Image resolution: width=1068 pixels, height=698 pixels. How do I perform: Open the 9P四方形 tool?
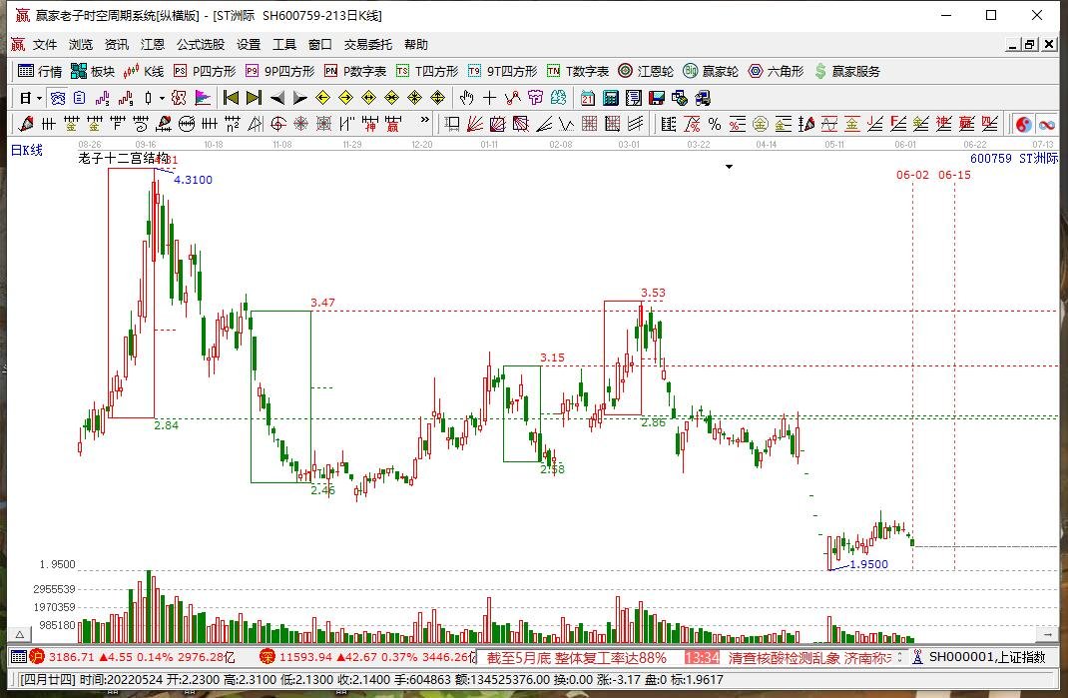[279, 71]
